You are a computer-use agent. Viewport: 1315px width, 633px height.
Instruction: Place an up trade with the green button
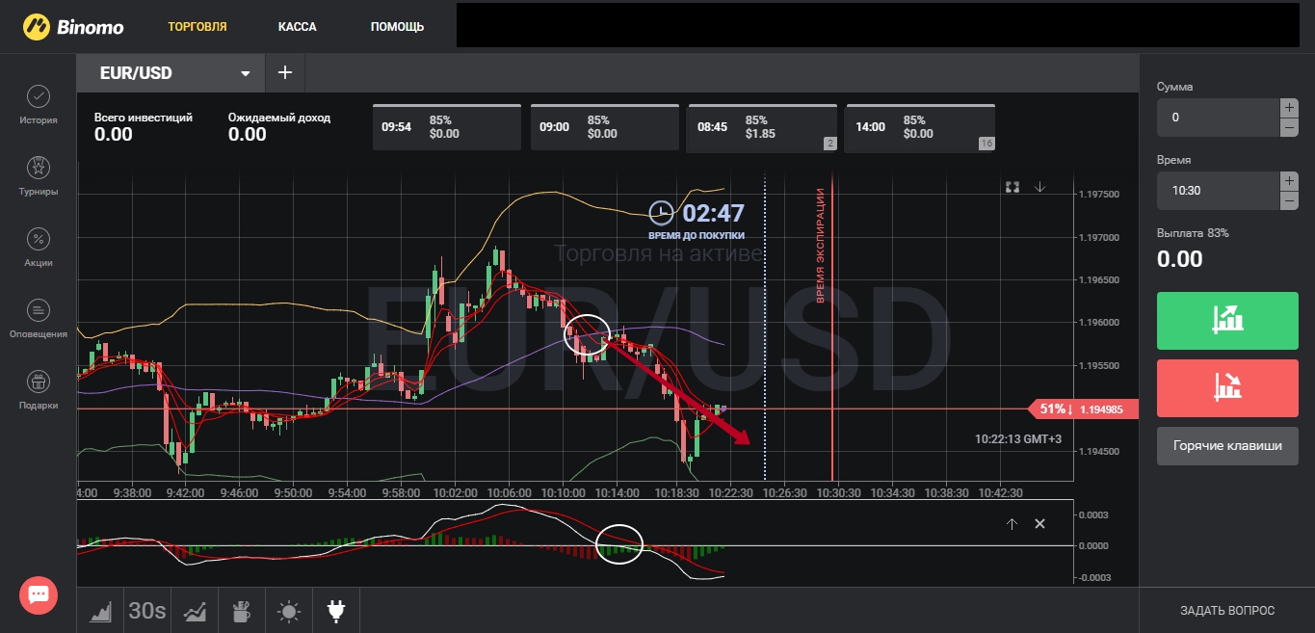[1227, 321]
